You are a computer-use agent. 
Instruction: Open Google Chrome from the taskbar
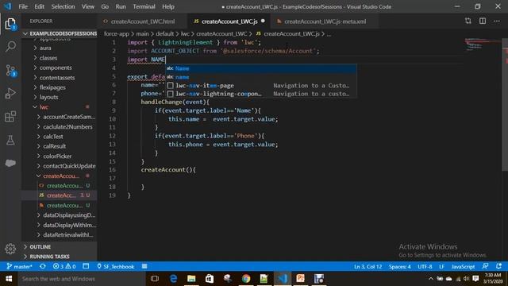[246, 279]
